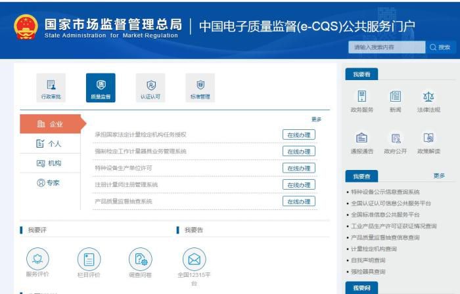This screenshot has width=460, height=294.
Task: Click the 国家市场监督管理总局 header title
Action: tap(113, 24)
